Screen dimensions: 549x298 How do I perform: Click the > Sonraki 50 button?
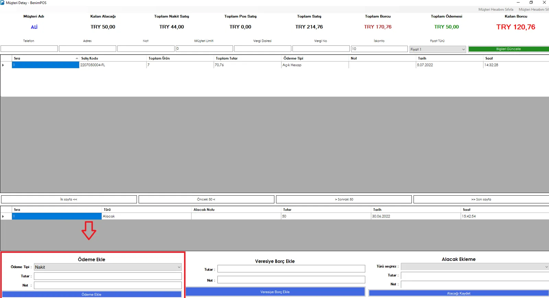344,199
